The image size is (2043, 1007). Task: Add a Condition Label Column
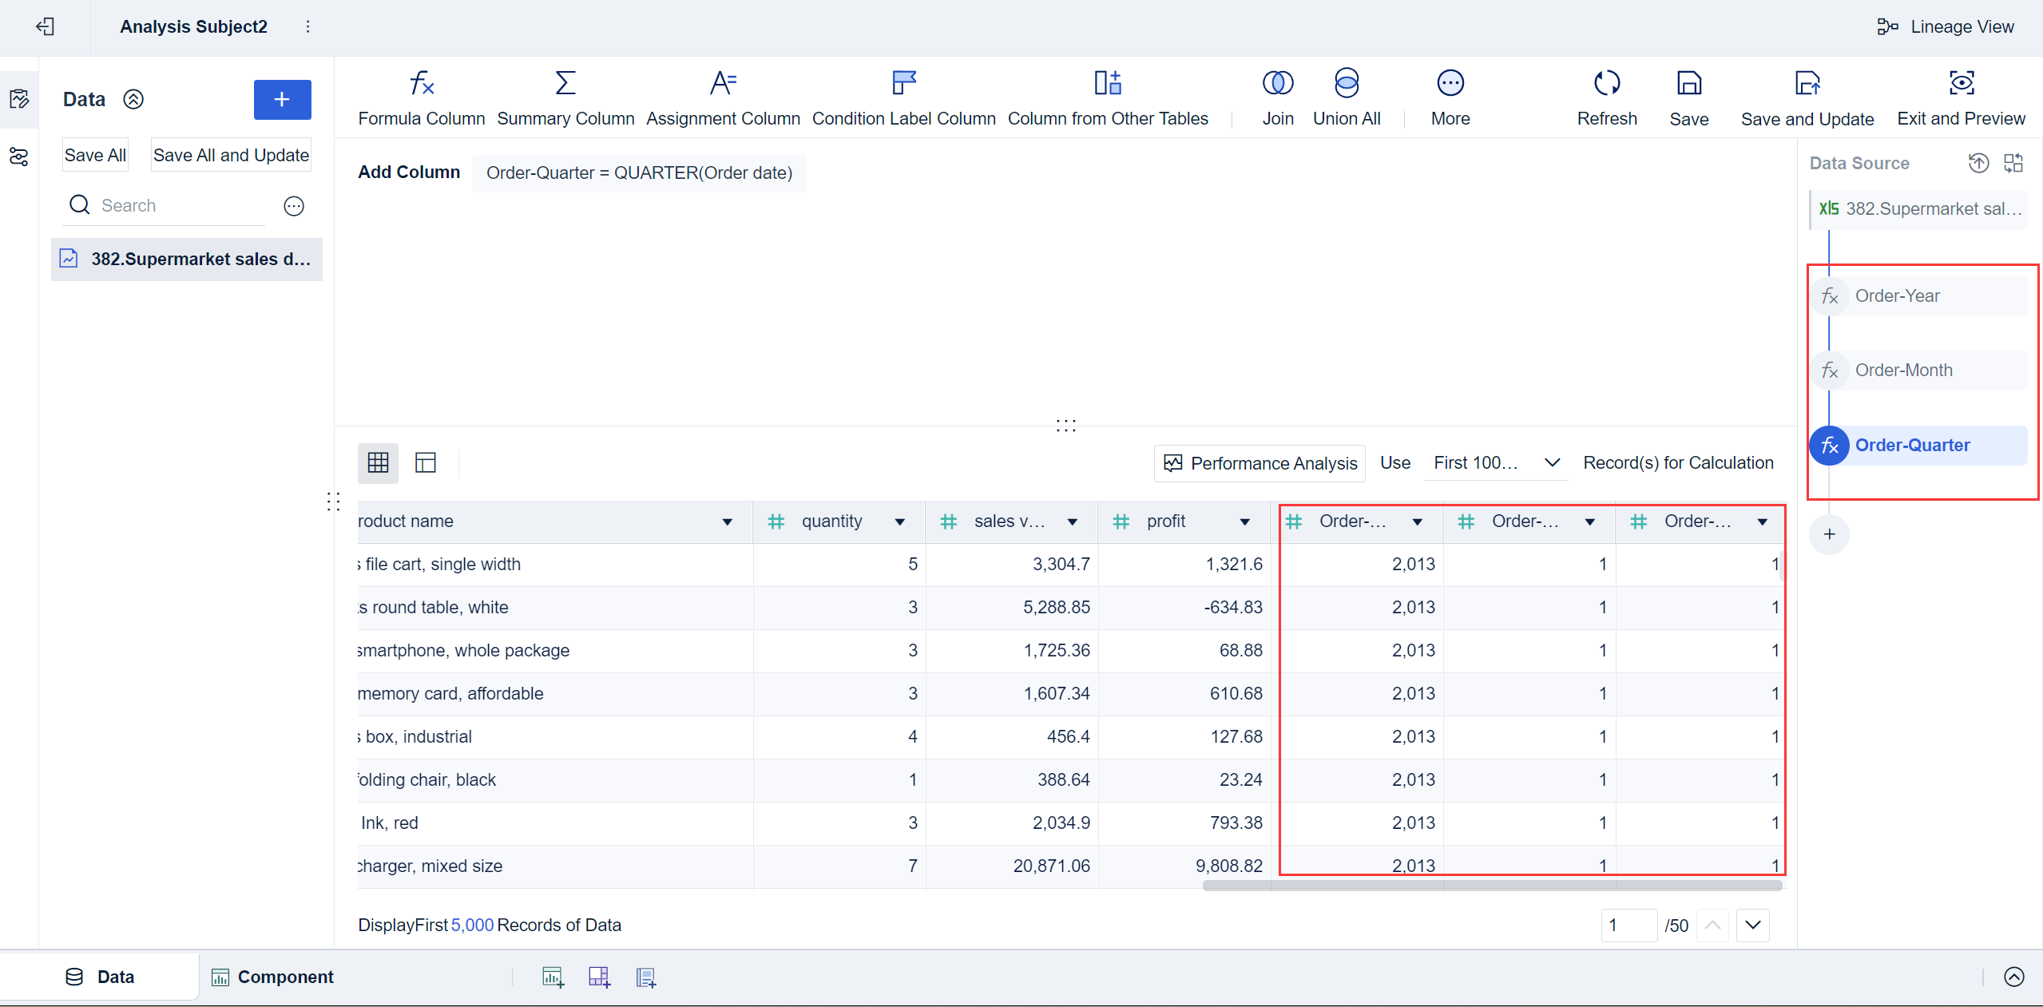[x=903, y=98]
